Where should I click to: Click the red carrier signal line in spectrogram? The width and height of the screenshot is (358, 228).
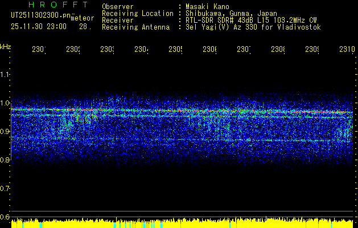[182, 111]
